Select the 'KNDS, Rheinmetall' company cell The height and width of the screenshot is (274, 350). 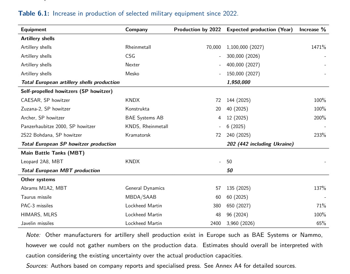pyautogui.click(x=147, y=126)
